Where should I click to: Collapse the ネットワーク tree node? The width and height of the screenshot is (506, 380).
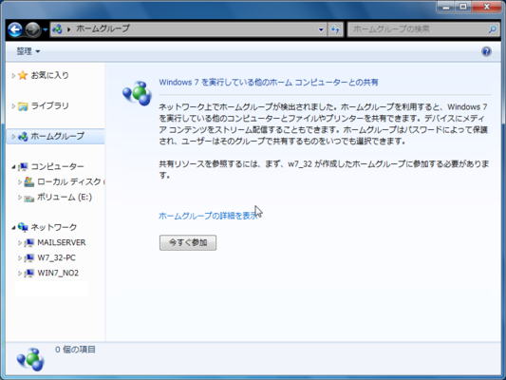(x=13, y=228)
